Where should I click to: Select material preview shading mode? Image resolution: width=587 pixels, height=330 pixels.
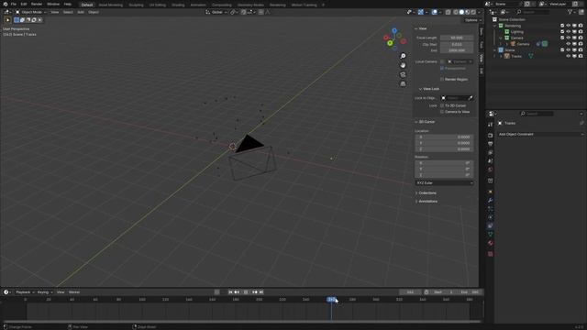(x=467, y=12)
